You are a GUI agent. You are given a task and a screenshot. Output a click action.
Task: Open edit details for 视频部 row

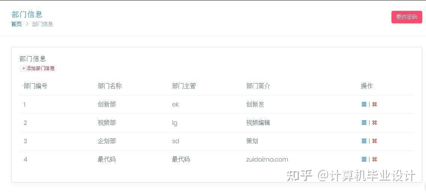pos(364,123)
